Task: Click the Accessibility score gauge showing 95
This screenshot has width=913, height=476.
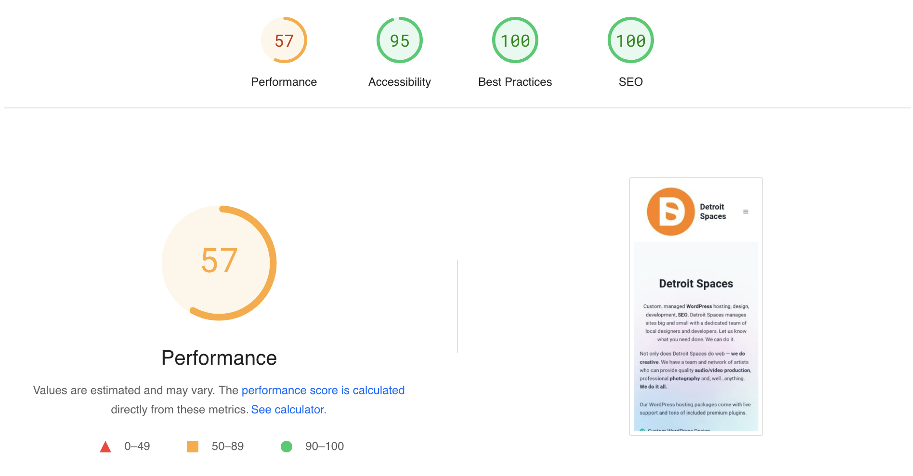Action: 399,40
